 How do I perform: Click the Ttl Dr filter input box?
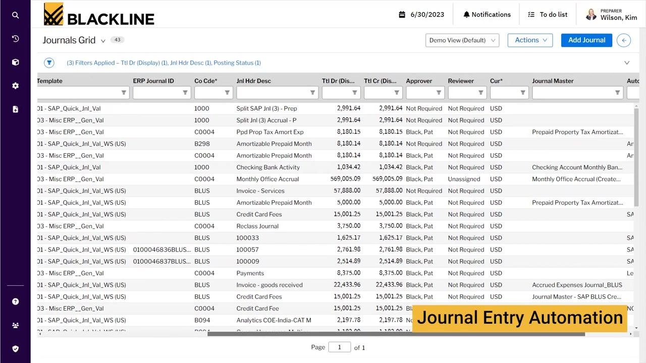[341, 93]
